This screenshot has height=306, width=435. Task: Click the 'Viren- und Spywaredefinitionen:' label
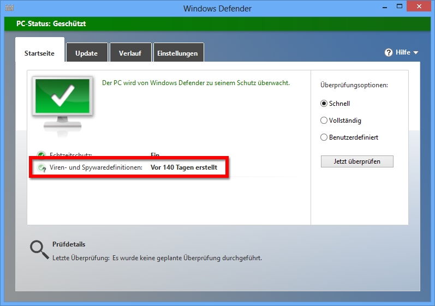96,167
